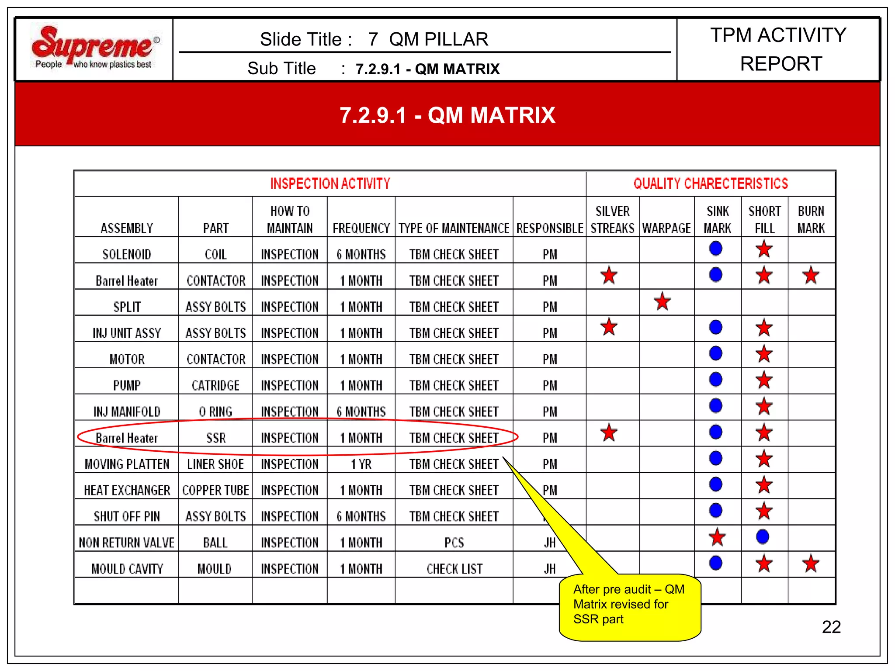The height and width of the screenshot is (671, 895).
Task: Click the Short Fill star in the MOTOR row
Action: point(764,354)
